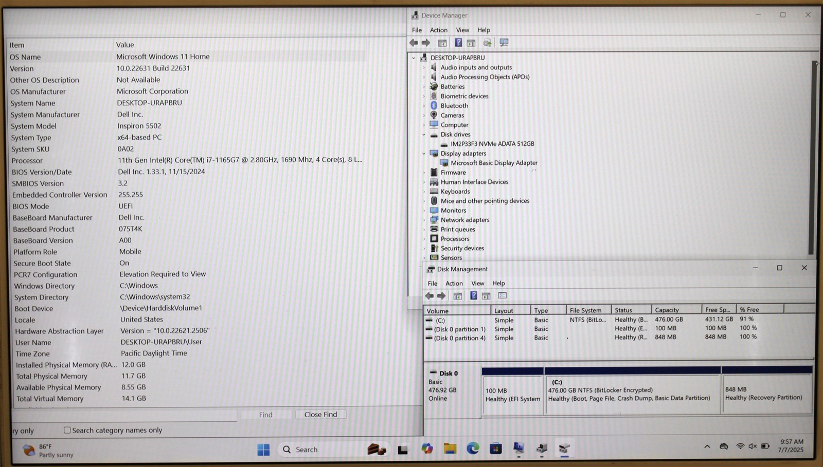Open Action menu in Disk Management
The width and height of the screenshot is (823, 467).
tap(454, 283)
